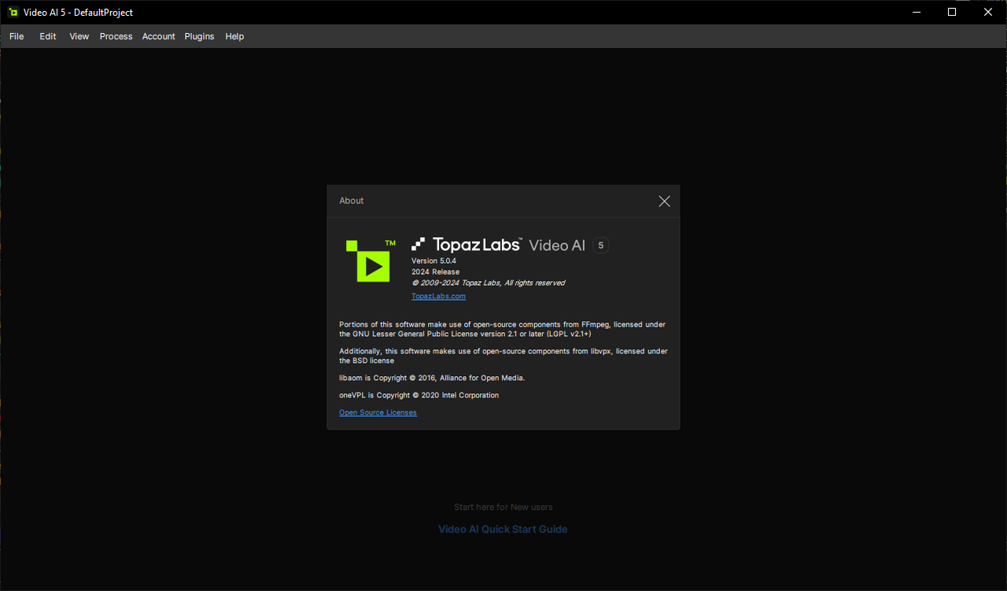
Task: Click the FFmpeg LGPL license paragraph
Action: (x=503, y=329)
